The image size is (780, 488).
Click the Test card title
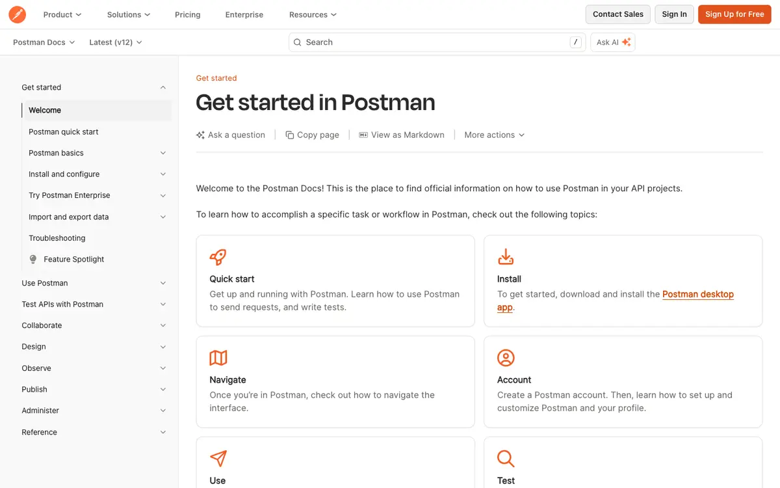(x=506, y=480)
